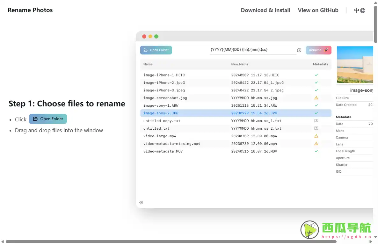Image resolution: width=378 pixels, height=244 pixels.
Task: Click Shutter metadata row label
Action: pos(342,165)
